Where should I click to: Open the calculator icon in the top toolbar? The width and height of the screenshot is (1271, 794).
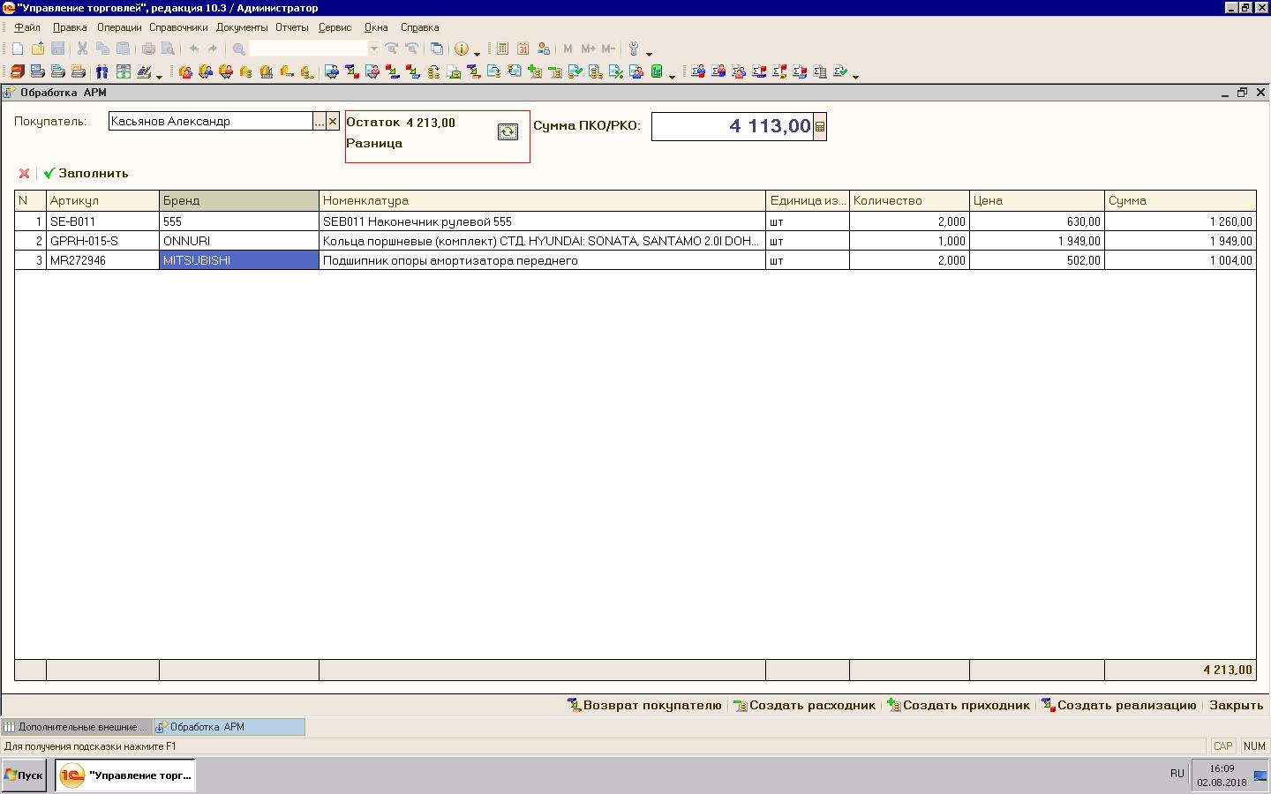point(502,49)
